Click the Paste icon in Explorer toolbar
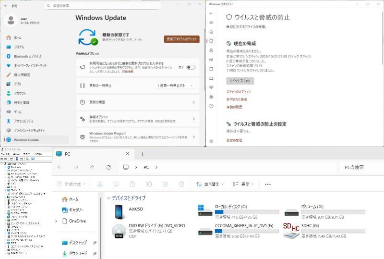Image resolution: width=384 pixels, height=259 pixels. pyautogui.click(x=132, y=184)
